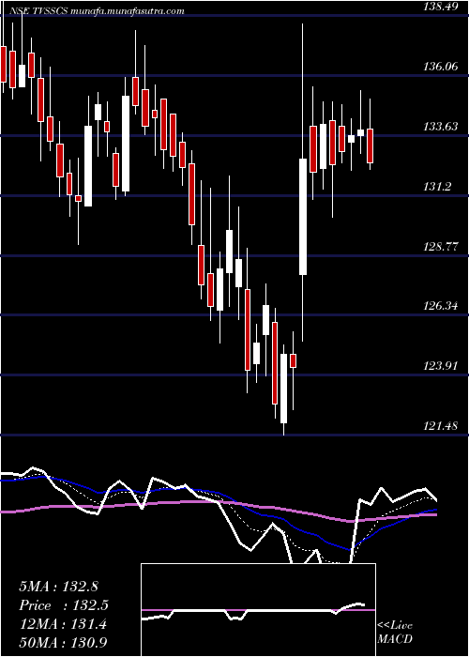Image resolution: width=469 pixels, height=657 pixels.
Task: Click the lowest white candle near 121.48
Action: click(x=284, y=389)
